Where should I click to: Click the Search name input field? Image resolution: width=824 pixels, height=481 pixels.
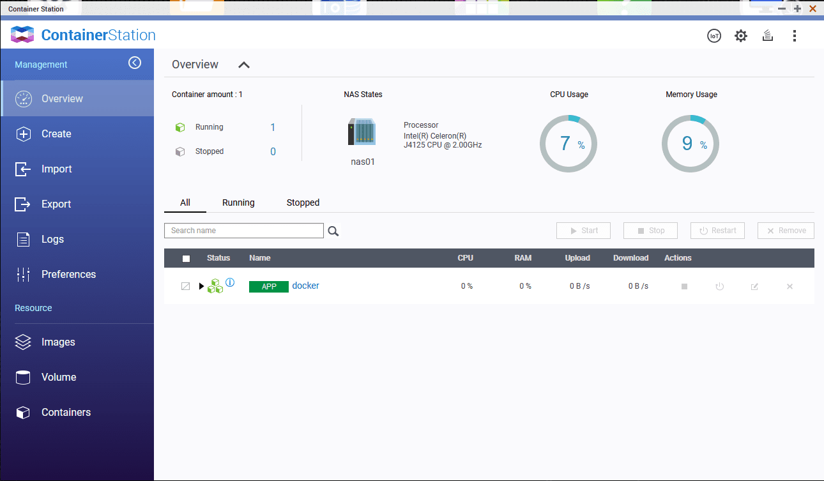pyautogui.click(x=244, y=231)
